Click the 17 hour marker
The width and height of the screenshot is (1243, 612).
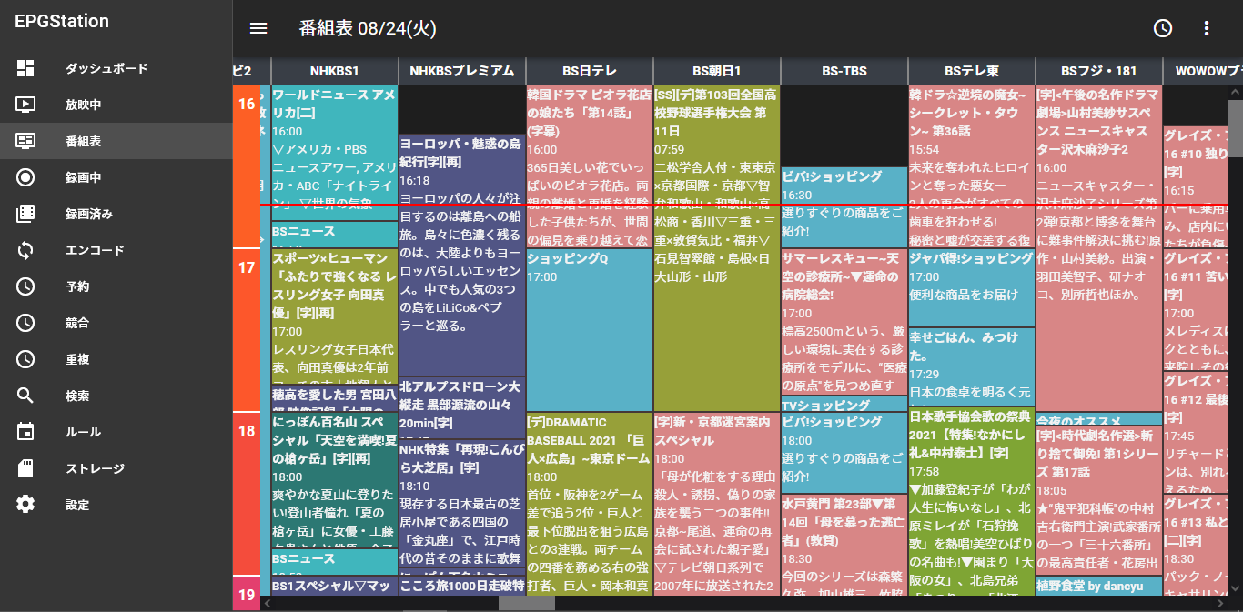(247, 329)
